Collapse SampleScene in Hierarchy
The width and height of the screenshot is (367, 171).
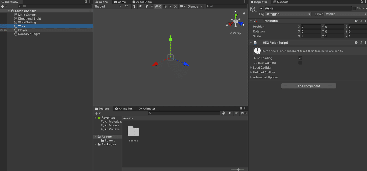[x=9, y=11]
